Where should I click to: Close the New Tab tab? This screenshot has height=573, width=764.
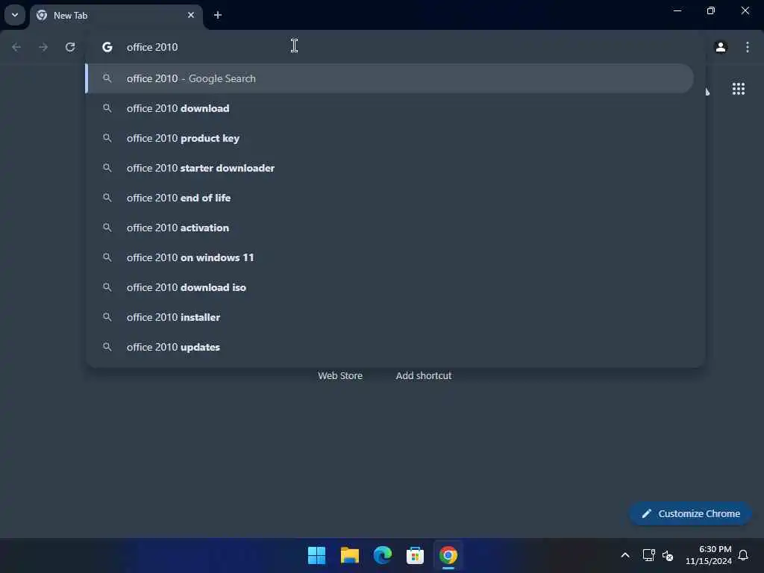[x=190, y=15]
